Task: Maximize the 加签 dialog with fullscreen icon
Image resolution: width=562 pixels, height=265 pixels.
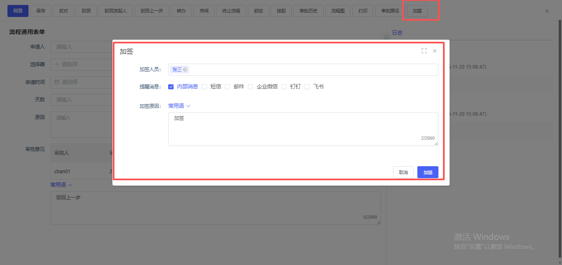Action: [x=424, y=51]
